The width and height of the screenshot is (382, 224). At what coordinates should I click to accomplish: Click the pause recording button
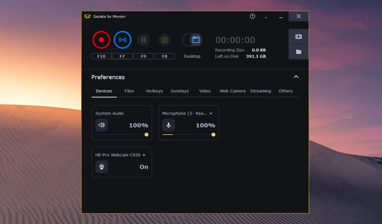[x=144, y=40]
